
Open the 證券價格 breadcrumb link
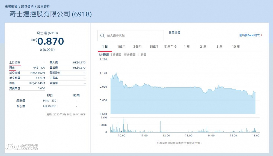(x=27, y=6)
